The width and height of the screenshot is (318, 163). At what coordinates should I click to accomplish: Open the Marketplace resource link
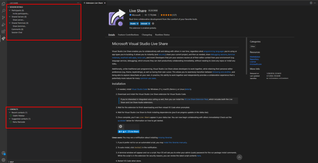pyautogui.click(x=255, y=57)
